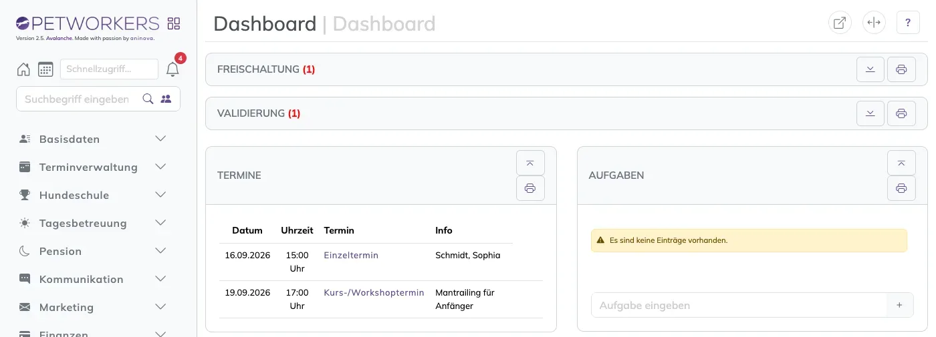Click the Pension moon icon
Image resolution: width=936 pixels, height=337 pixels.
[x=25, y=251]
